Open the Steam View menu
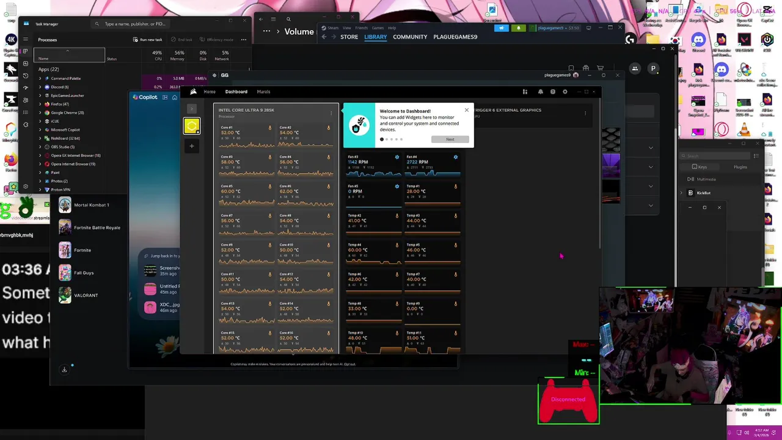Image resolution: width=782 pixels, height=440 pixels. point(347,28)
